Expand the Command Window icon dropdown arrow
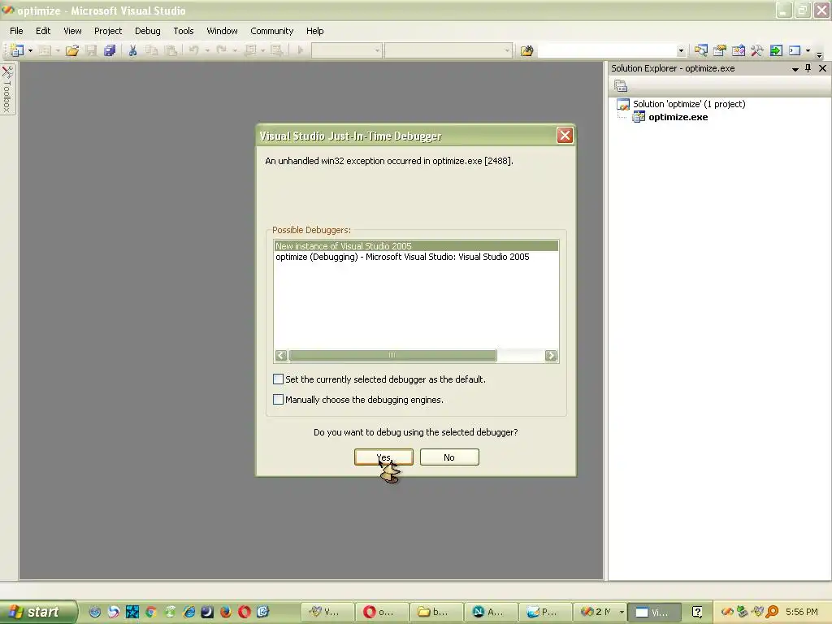The image size is (832, 624). [808, 50]
